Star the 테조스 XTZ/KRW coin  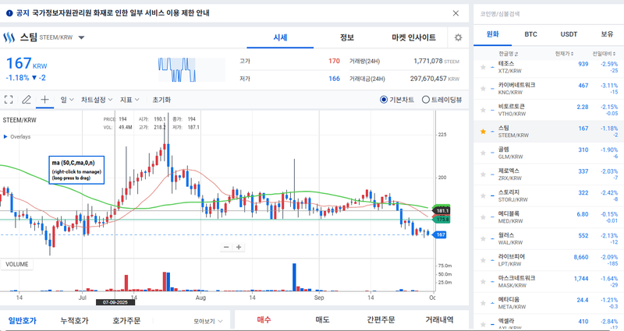pos(484,67)
